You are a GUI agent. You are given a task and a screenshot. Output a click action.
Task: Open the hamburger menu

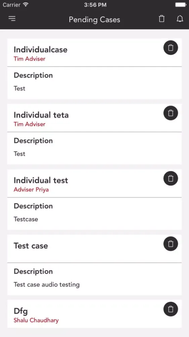point(12,19)
